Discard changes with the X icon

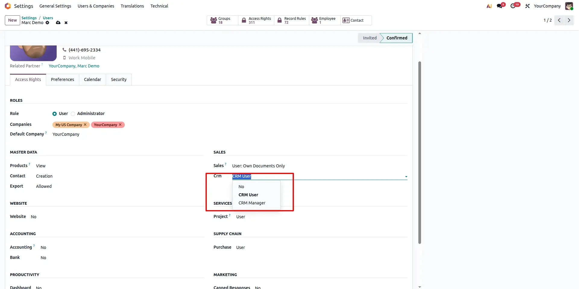pyautogui.click(x=66, y=23)
